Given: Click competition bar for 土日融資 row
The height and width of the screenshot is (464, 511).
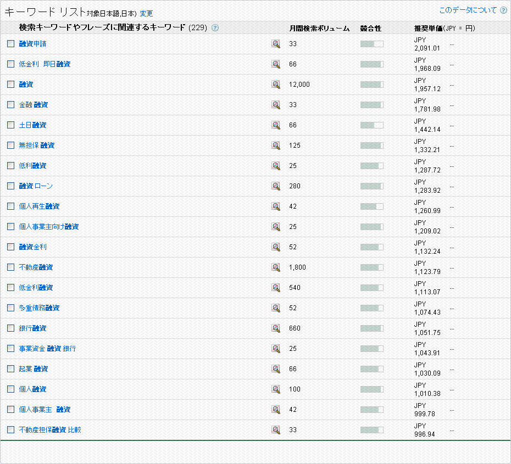Looking at the screenshot, I should 371,125.
